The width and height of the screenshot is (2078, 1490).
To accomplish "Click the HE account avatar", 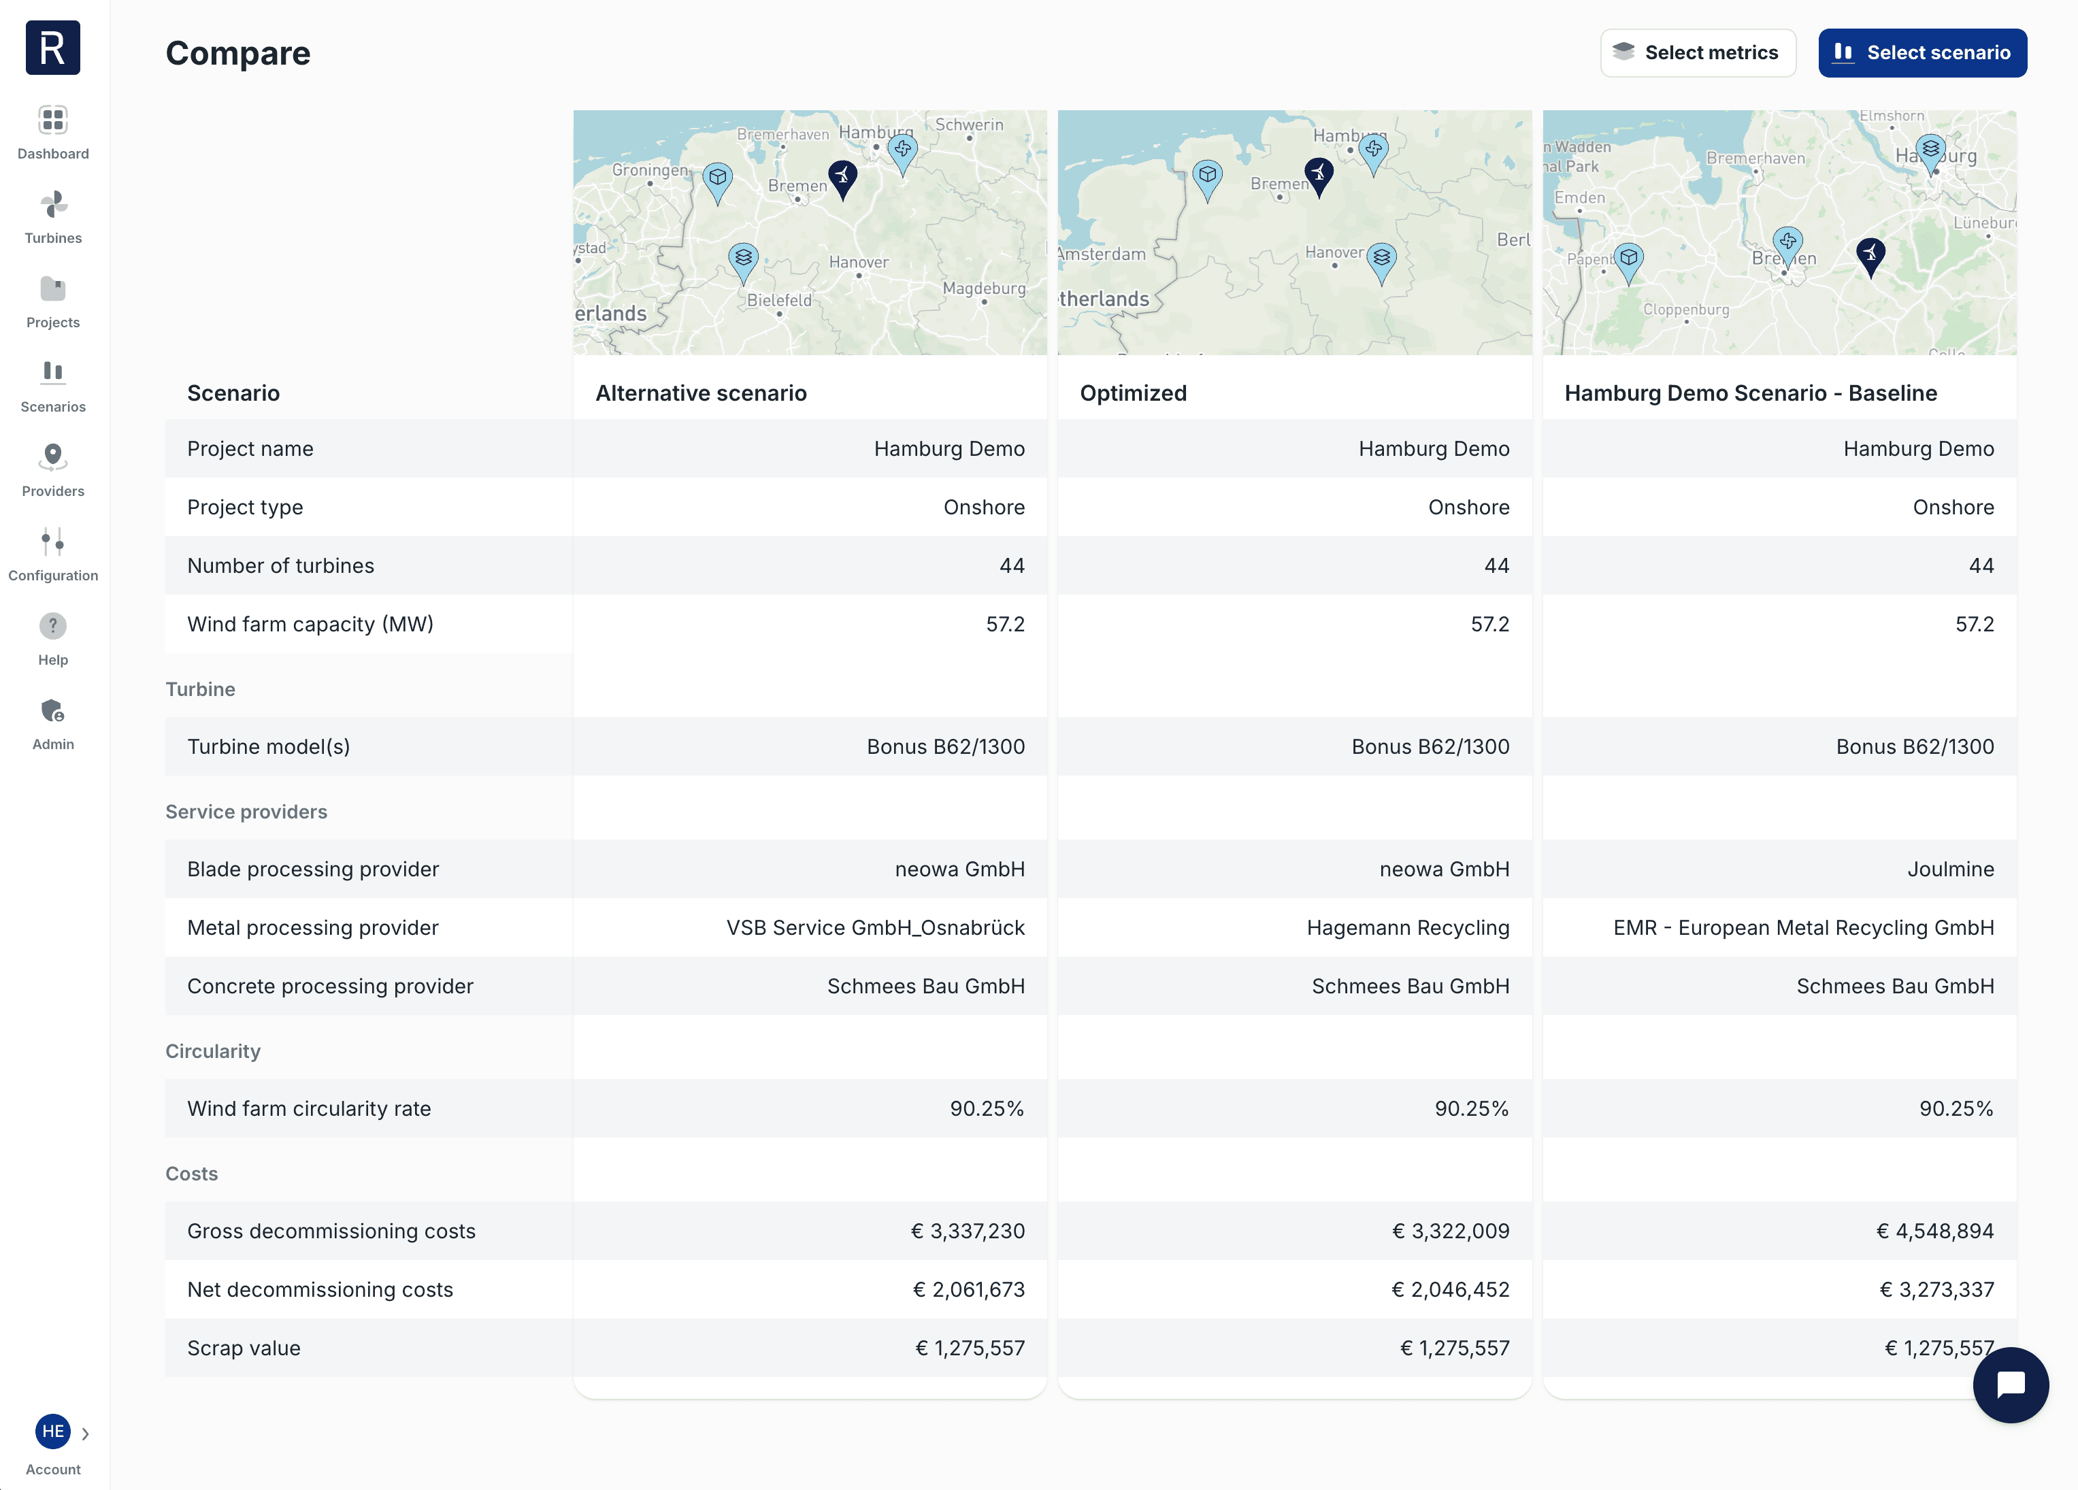I will click(52, 1431).
